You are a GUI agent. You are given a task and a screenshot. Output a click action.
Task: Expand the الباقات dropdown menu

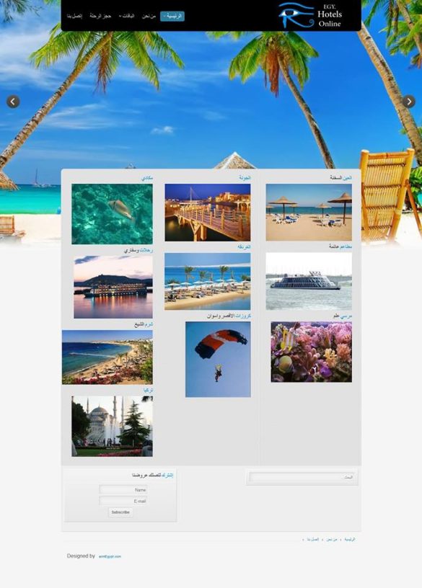pos(126,16)
